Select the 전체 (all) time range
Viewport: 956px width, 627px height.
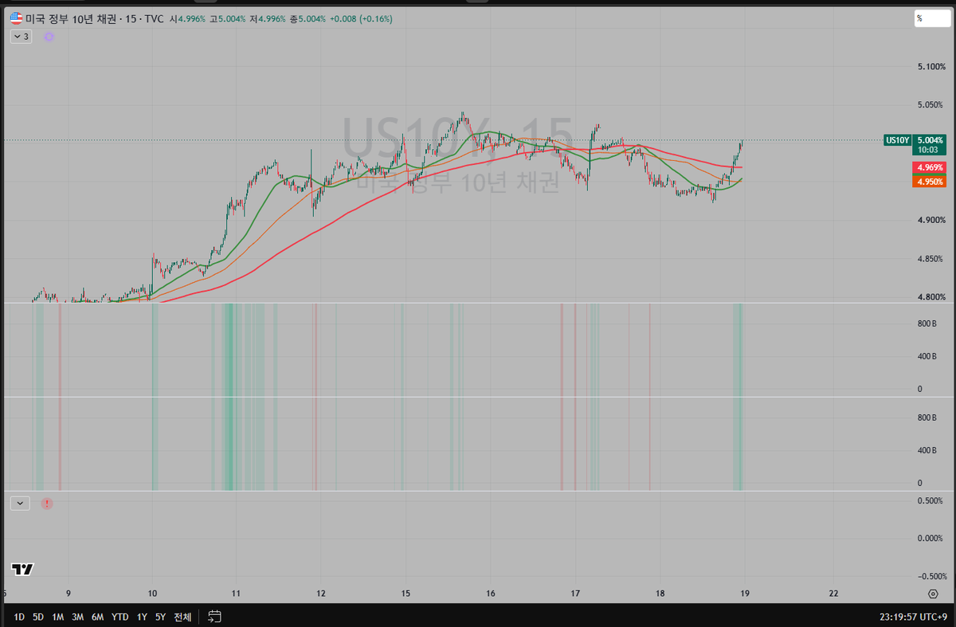pos(182,617)
